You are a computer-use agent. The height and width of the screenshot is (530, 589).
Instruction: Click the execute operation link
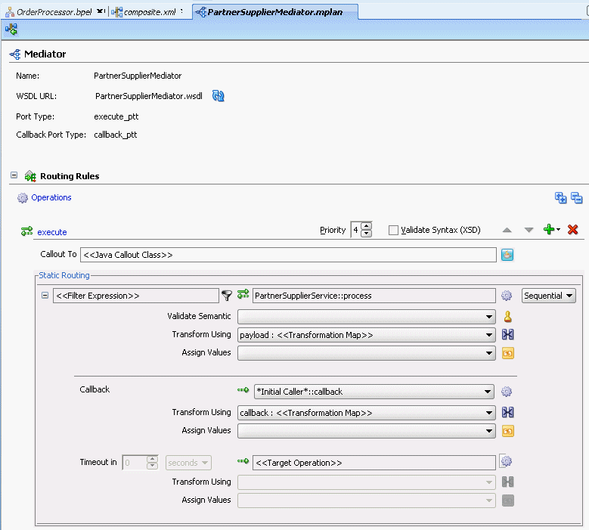pyautogui.click(x=52, y=232)
